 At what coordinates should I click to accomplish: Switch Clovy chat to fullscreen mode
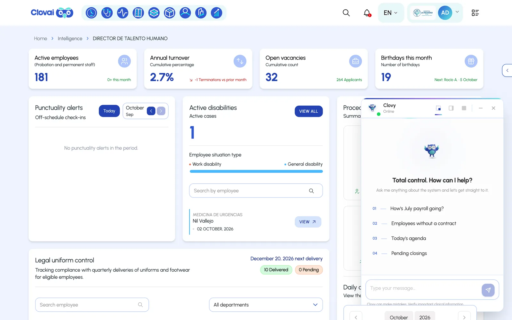[x=464, y=108]
